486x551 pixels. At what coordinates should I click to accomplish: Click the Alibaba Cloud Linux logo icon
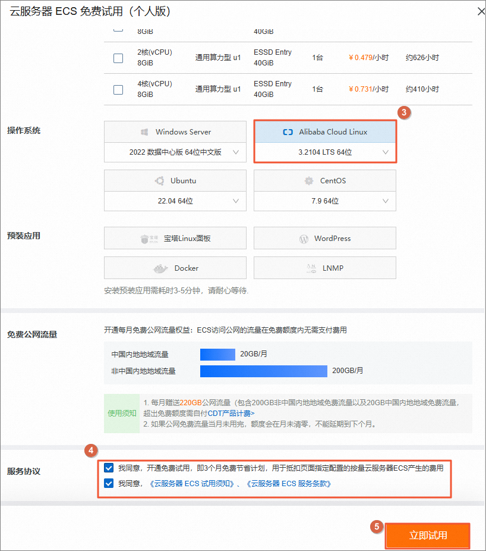(288, 132)
